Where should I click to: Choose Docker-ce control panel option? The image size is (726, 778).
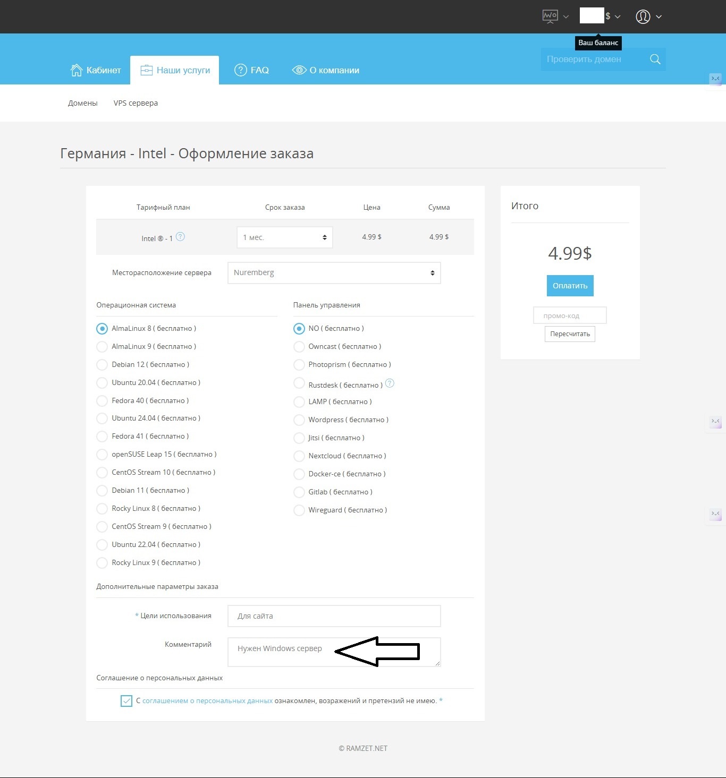point(299,474)
